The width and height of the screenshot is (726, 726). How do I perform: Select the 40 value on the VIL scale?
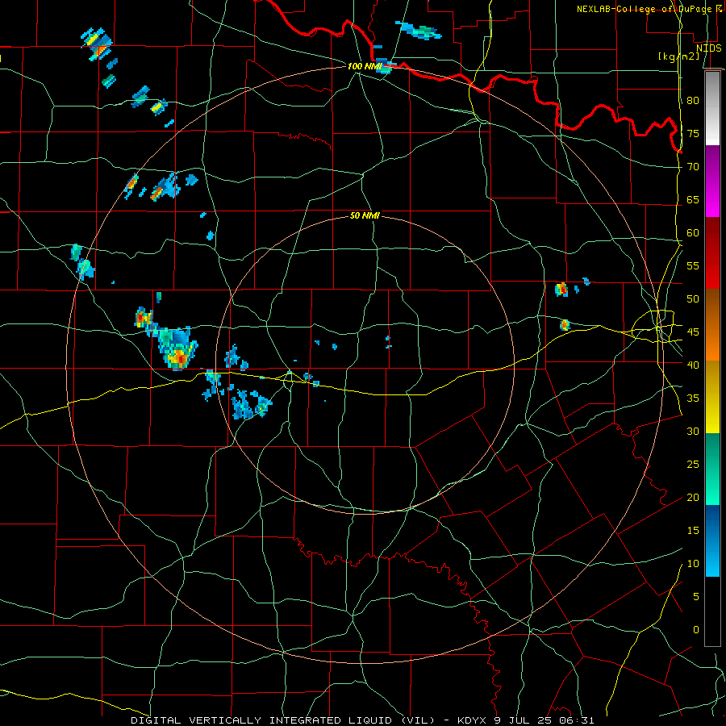pos(693,365)
